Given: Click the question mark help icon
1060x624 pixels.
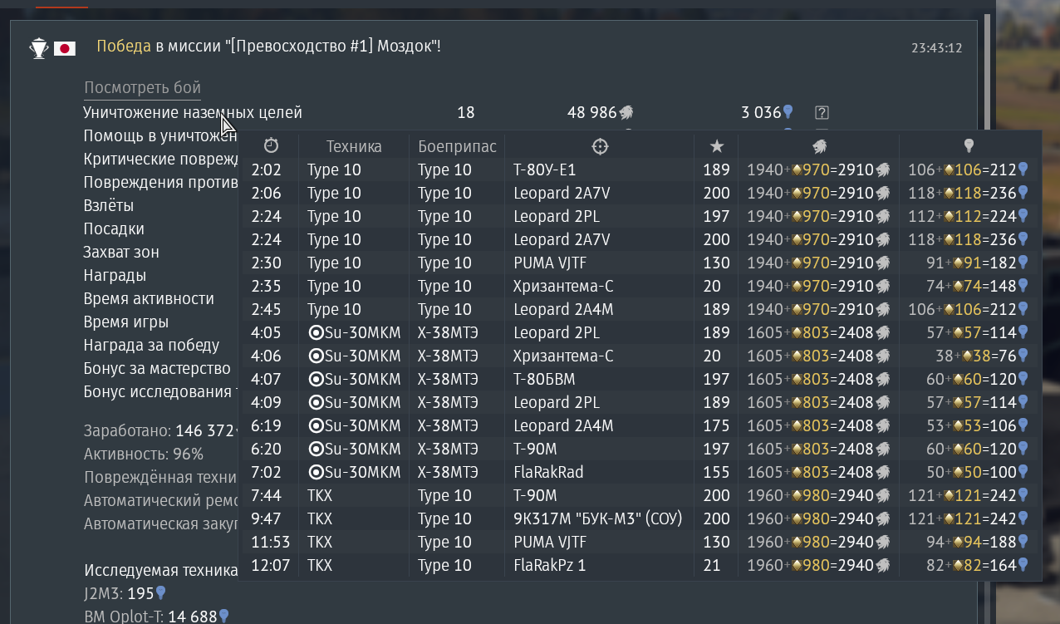Looking at the screenshot, I should pos(822,113).
